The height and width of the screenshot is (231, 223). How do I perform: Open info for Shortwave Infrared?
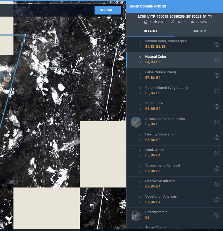217,184
